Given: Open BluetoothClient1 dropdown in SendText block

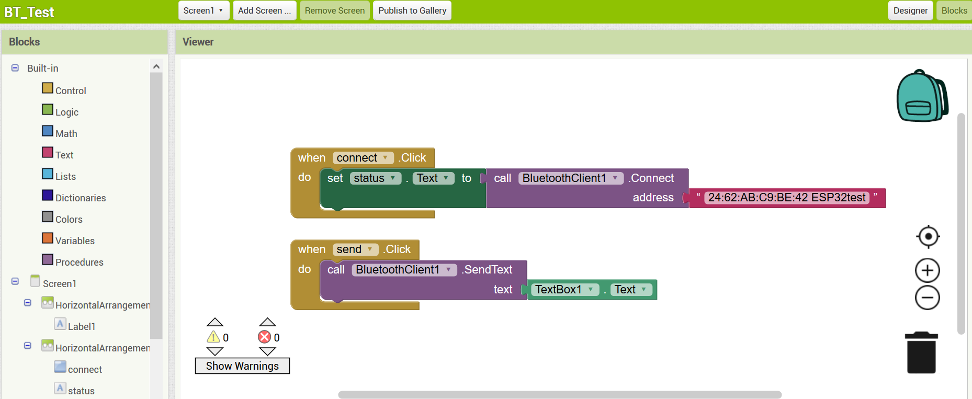Looking at the screenshot, I should tap(448, 270).
